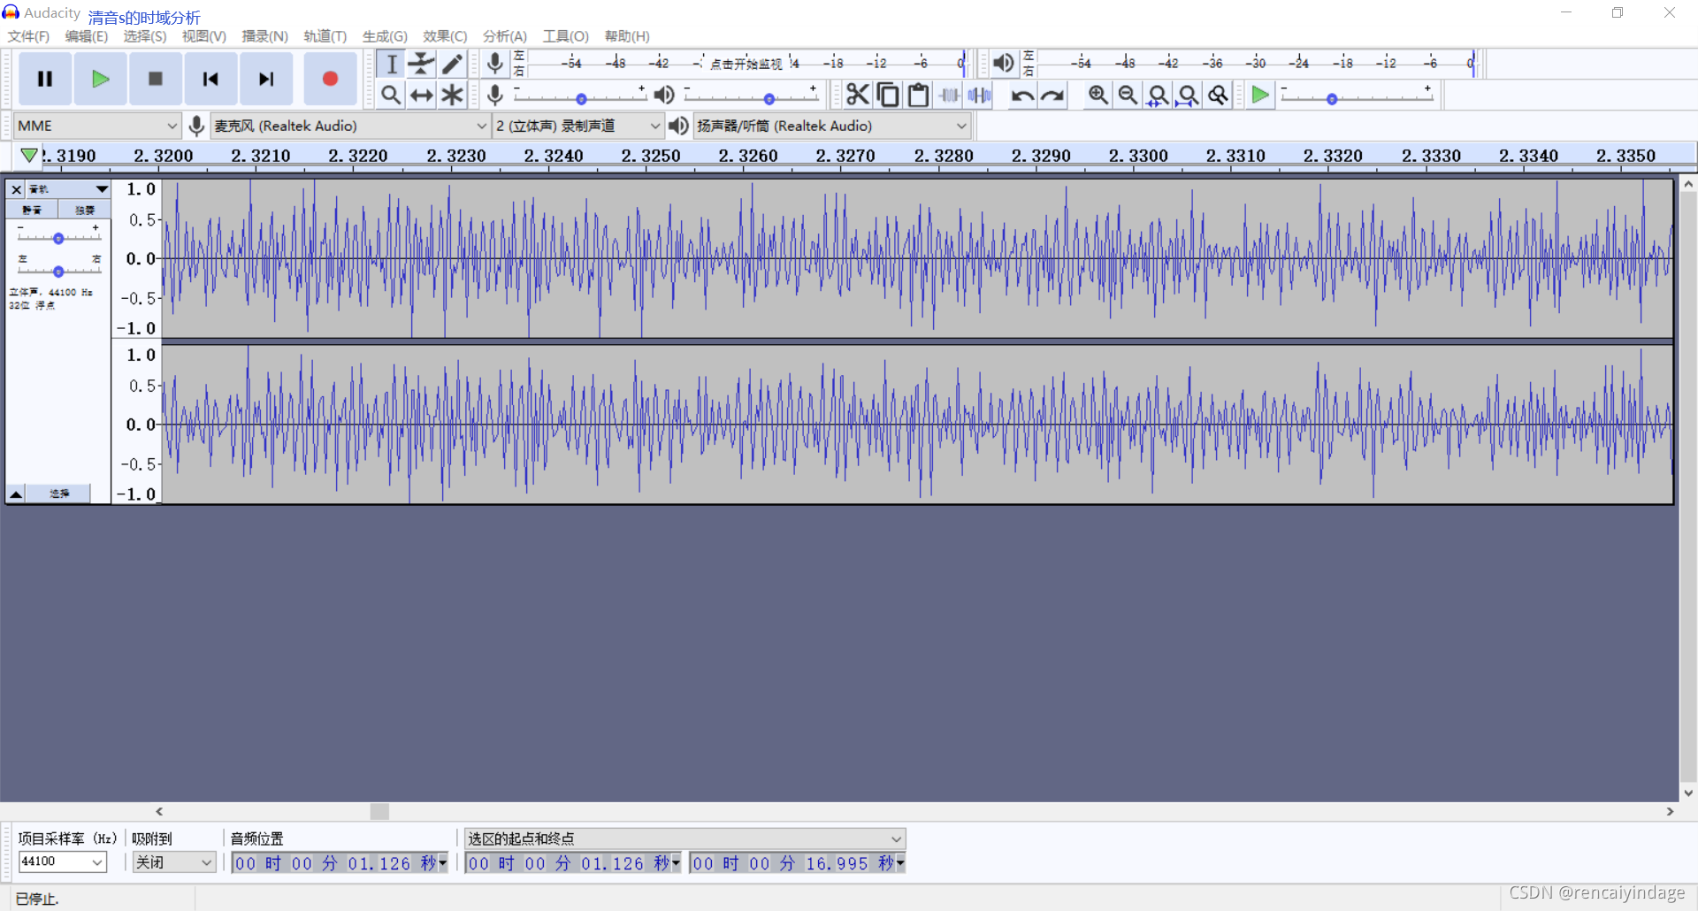This screenshot has height=911, width=1698.
Task: Open the 效果(C) menu
Action: coord(445,36)
